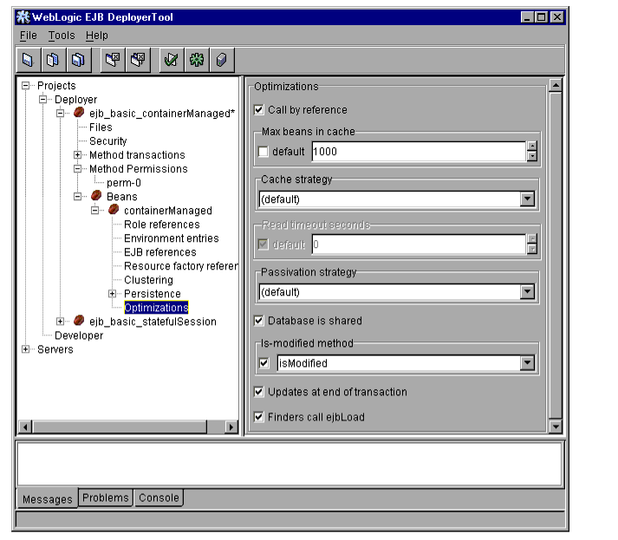Toggle Database is shared checkbox
Screen dimensions: 618x540
pyautogui.click(x=259, y=321)
